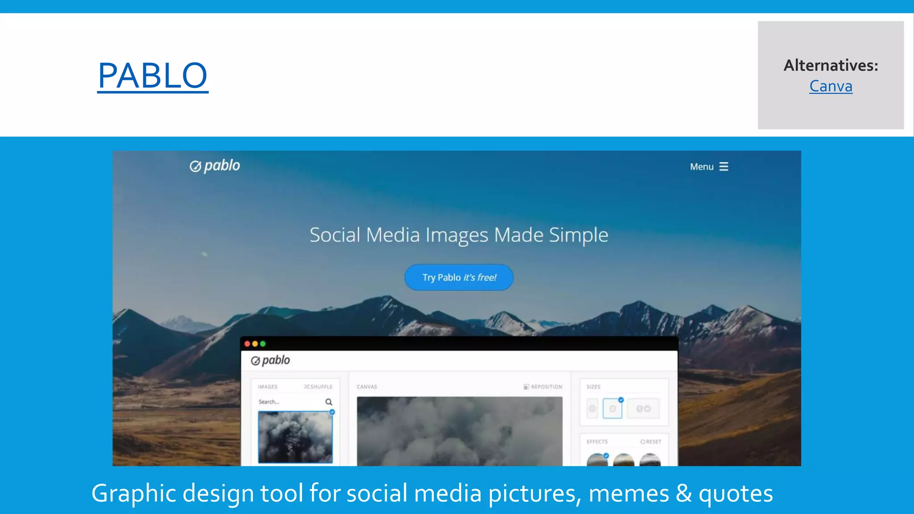Viewport: 914px width, 514px height.
Task: Open the Canva alternative link
Action: pos(831,86)
